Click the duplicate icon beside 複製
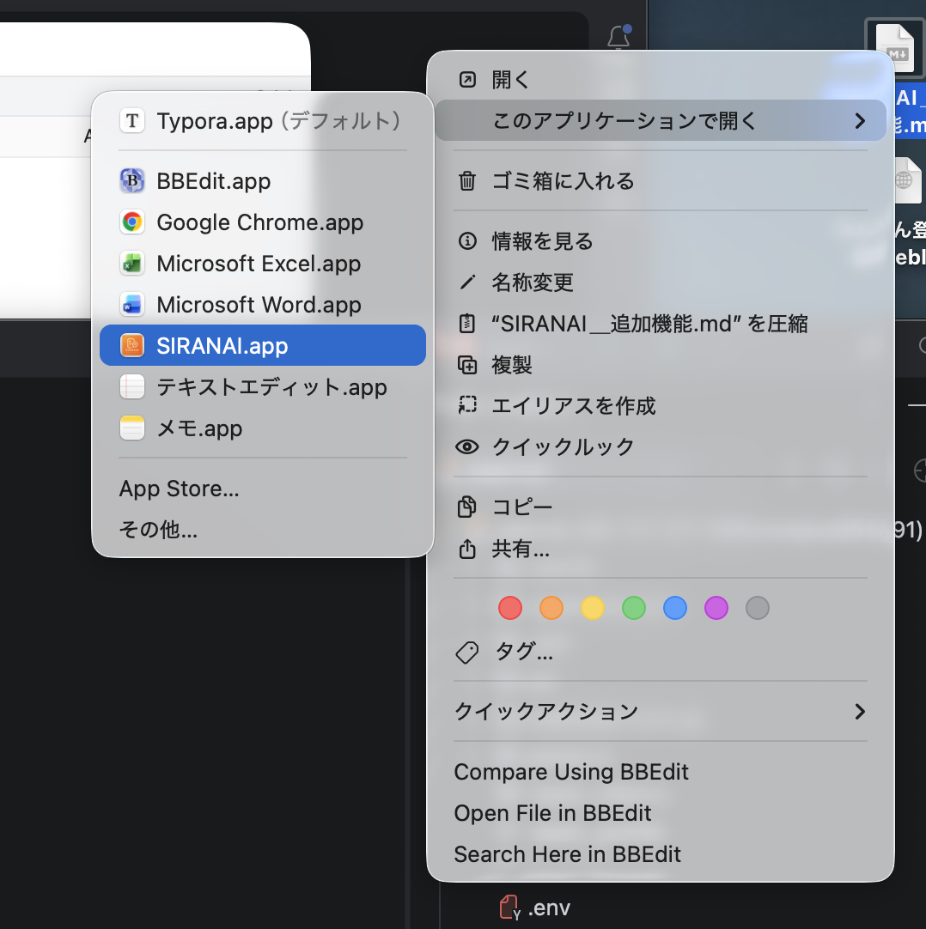This screenshot has height=929, width=926. pyautogui.click(x=467, y=364)
